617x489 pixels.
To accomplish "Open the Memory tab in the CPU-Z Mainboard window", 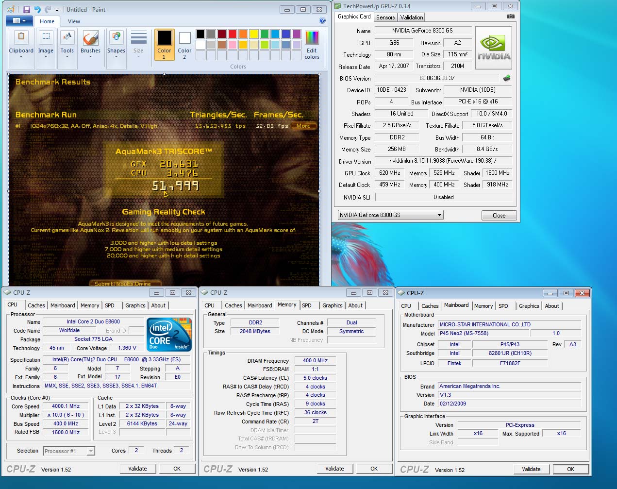I will point(484,306).
